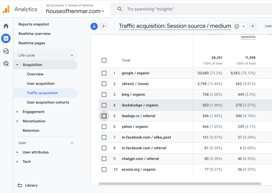Click the 'House of Henmar' breadcrumb
The width and height of the screenshot is (272, 193).
(x=81, y=5)
